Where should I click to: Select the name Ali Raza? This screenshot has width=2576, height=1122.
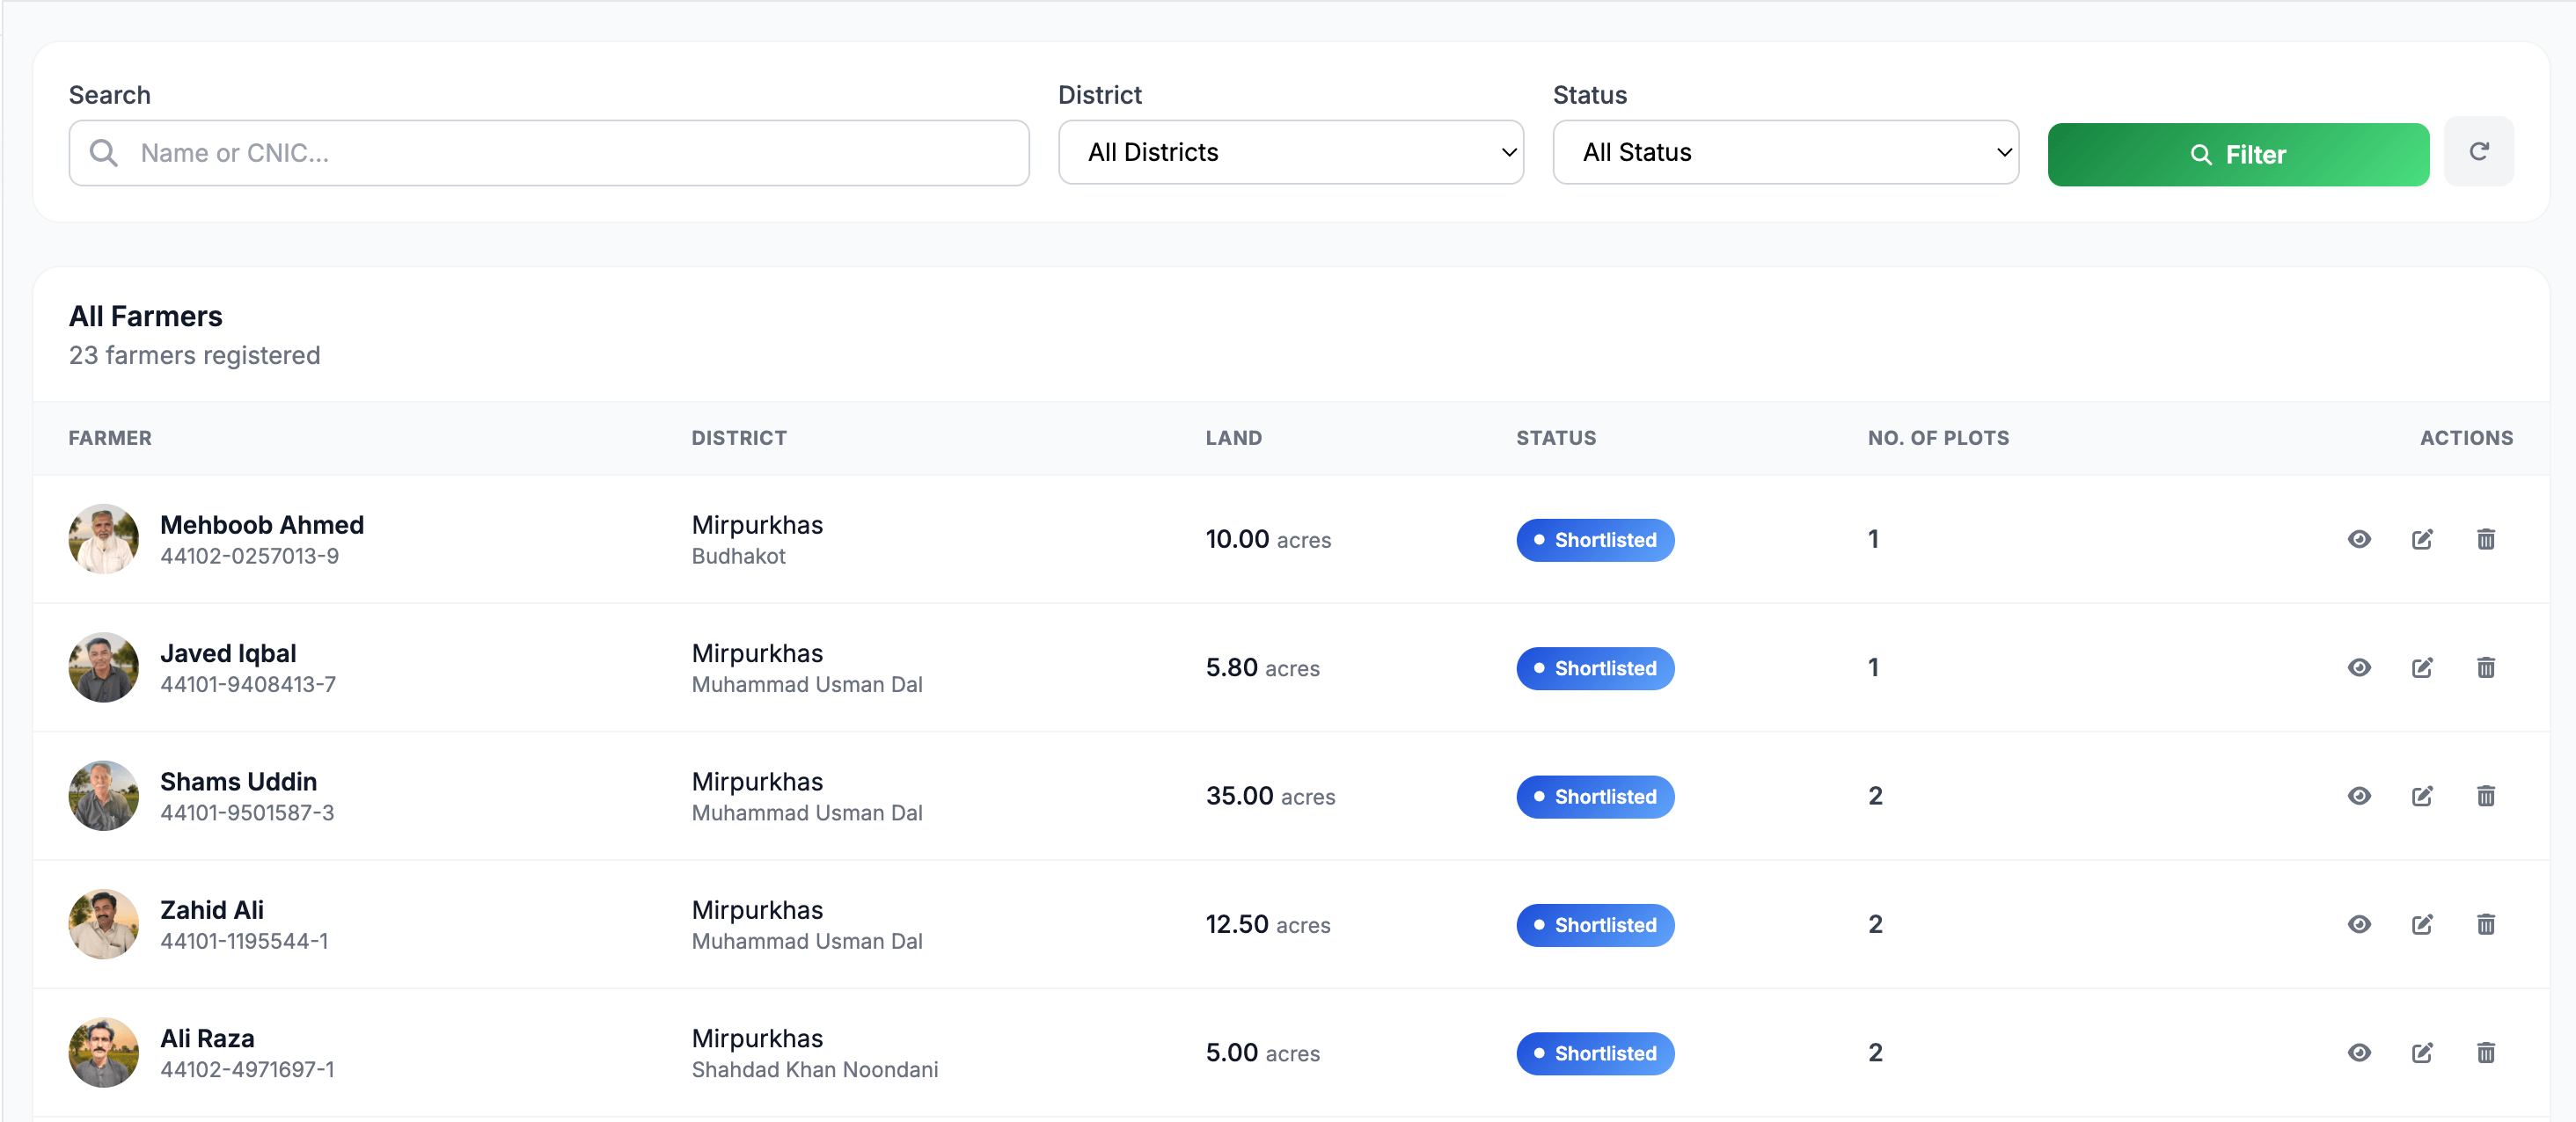207,1038
